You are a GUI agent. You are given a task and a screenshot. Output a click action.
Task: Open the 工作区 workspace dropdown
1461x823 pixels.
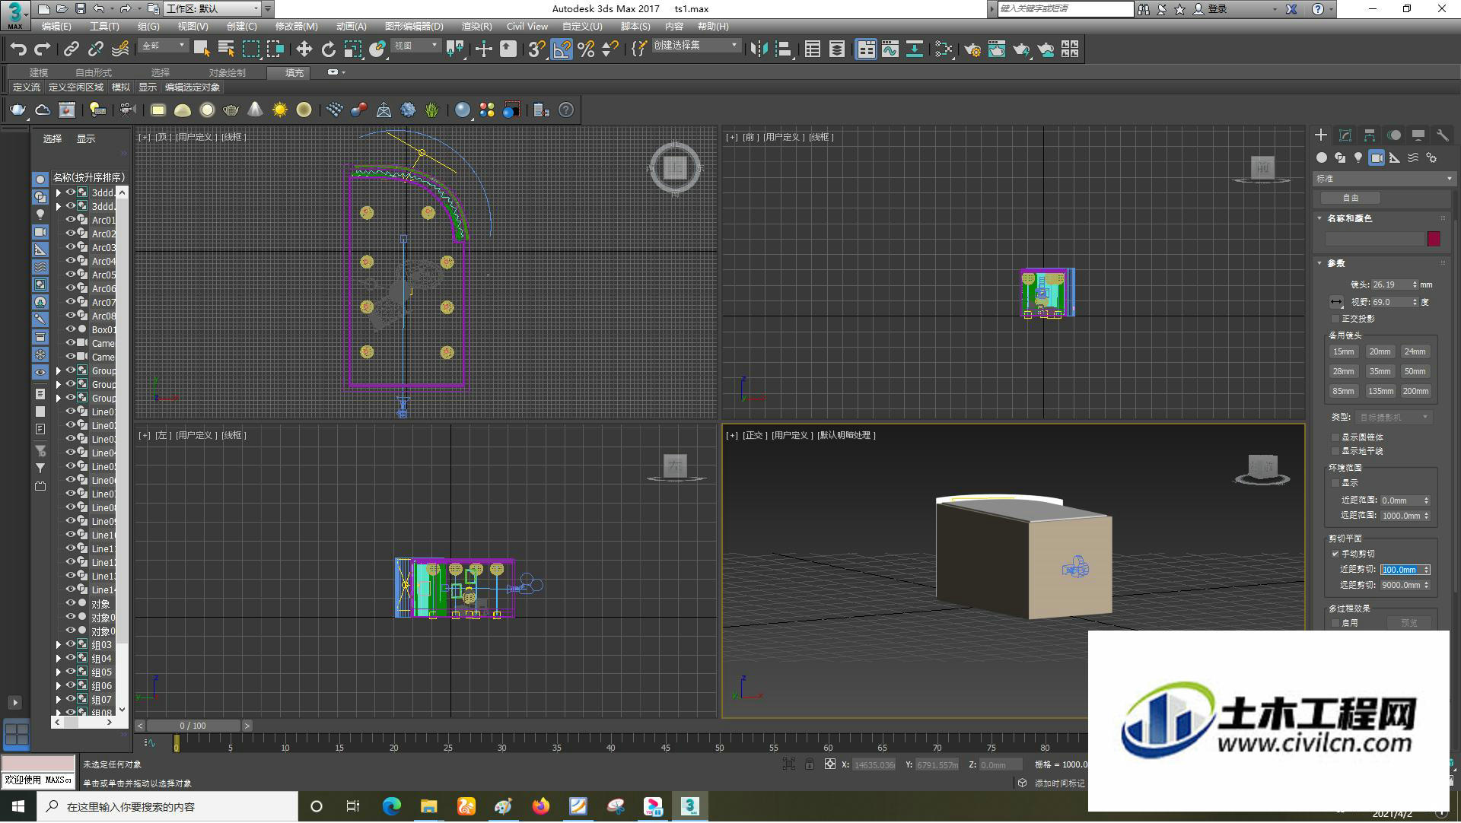(212, 9)
